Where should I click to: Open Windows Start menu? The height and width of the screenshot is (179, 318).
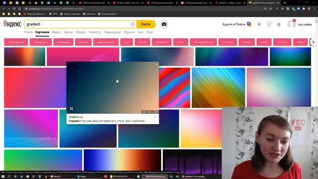click(x=3, y=177)
